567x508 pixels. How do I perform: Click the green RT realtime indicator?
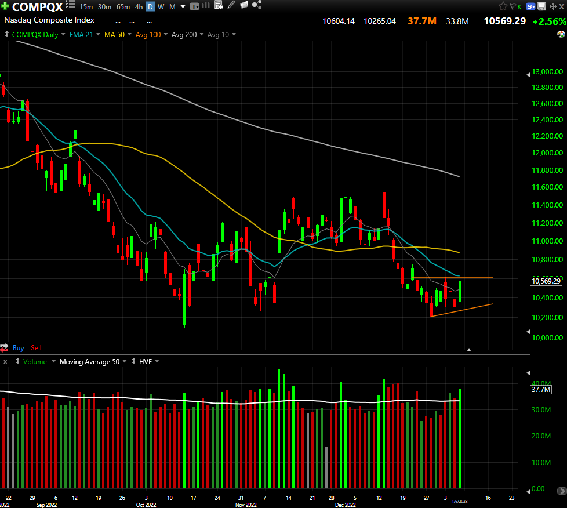(x=521, y=6)
